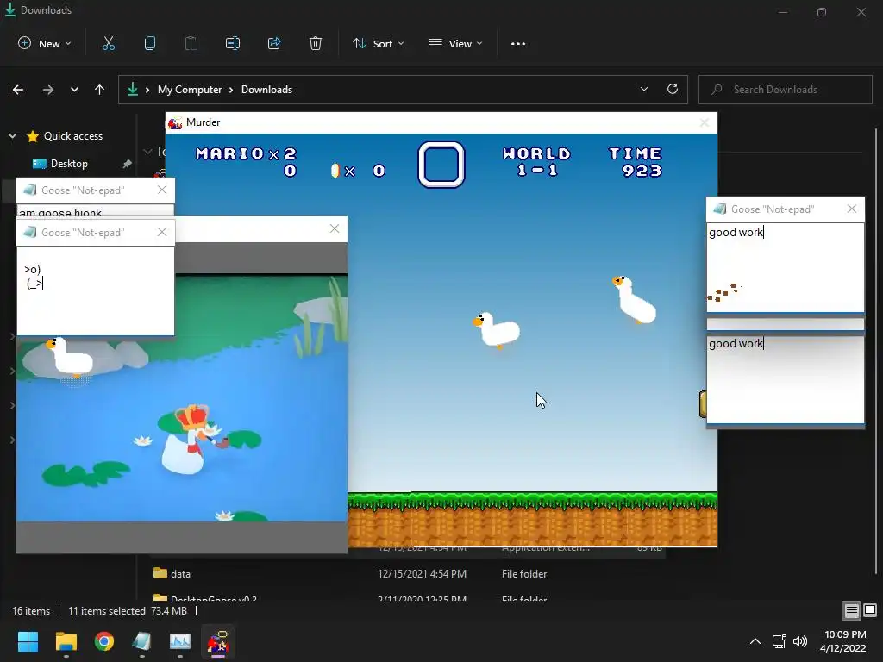Screen dimensions: 883x662
Task: Click text area of ASCII goose Not-epad
Action: coord(95,290)
